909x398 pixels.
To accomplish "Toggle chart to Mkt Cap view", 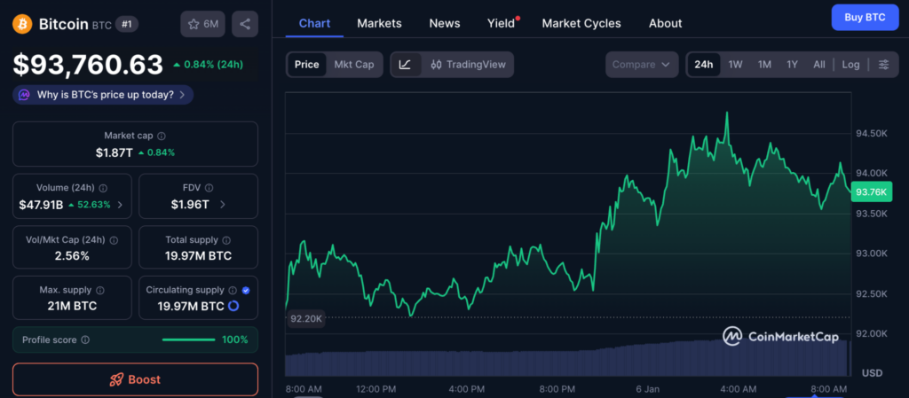I will [x=353, y=65].
